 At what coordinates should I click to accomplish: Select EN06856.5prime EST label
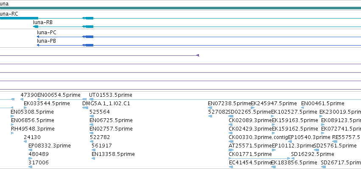33,120
